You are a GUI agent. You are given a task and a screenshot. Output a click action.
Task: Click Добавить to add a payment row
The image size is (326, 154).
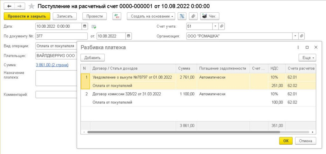(x=92, y=58)
